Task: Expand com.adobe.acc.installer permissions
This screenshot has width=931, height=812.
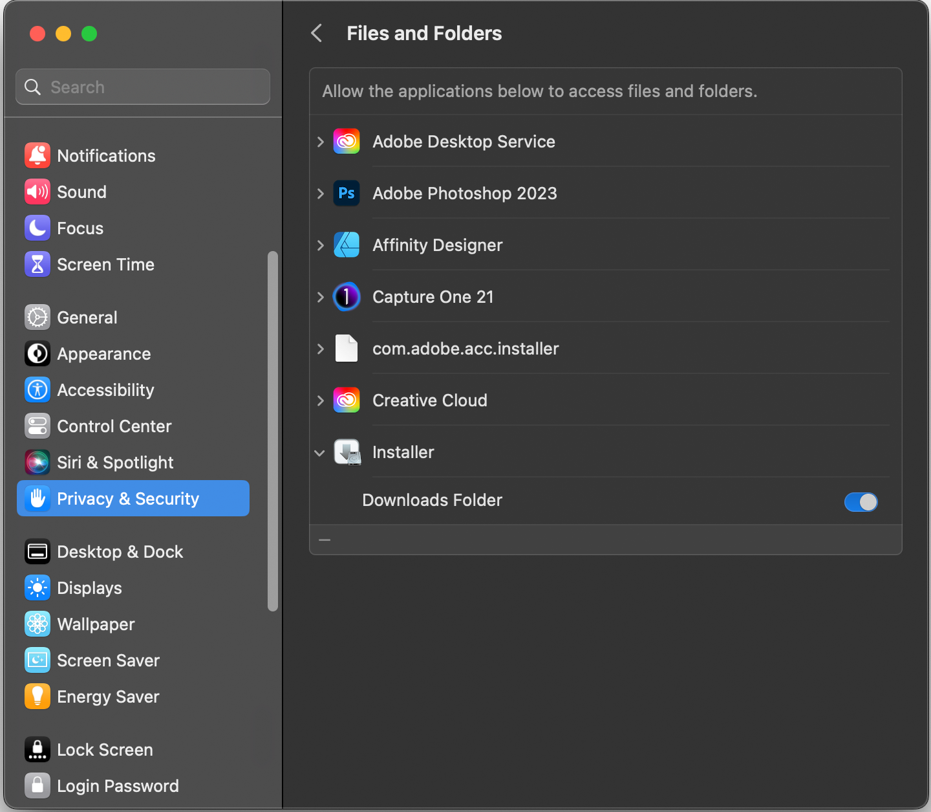Action: 321,349
